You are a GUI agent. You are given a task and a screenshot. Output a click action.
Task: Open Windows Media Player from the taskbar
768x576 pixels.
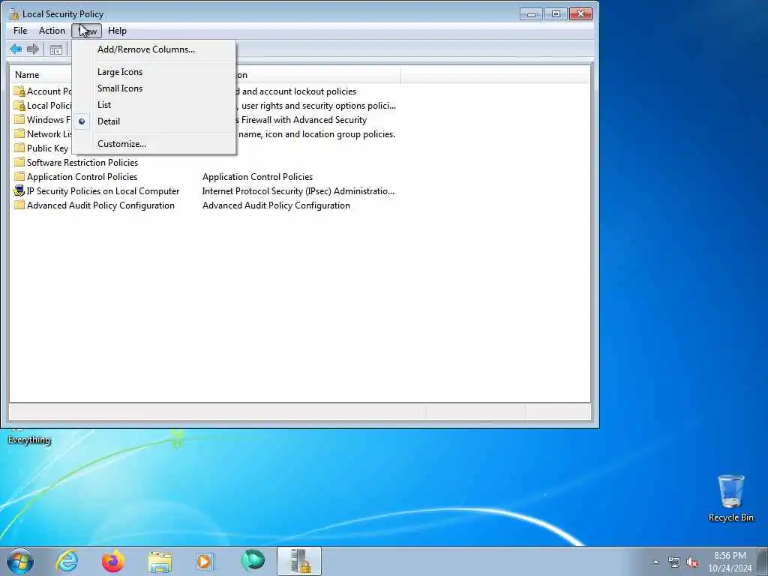coord(205,561)
